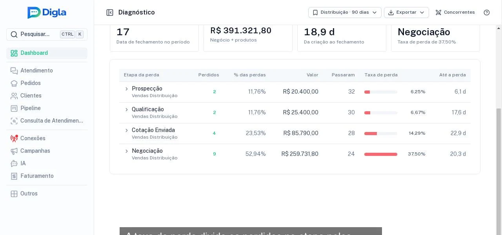Click the Campanhas megaphone icon
Image resolution: width=502 pixels, height=235 pixels.
[x=14, y=151]
